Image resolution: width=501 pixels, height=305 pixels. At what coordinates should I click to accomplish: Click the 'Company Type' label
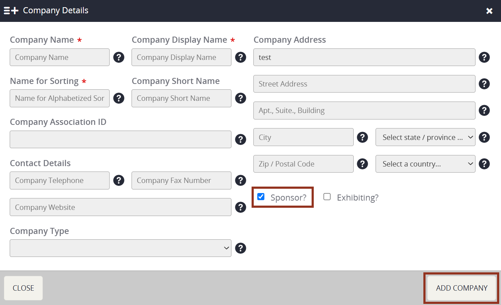40,231
